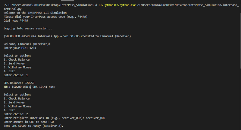Click the first '1. Check Balance' menu line

(17, 59)
